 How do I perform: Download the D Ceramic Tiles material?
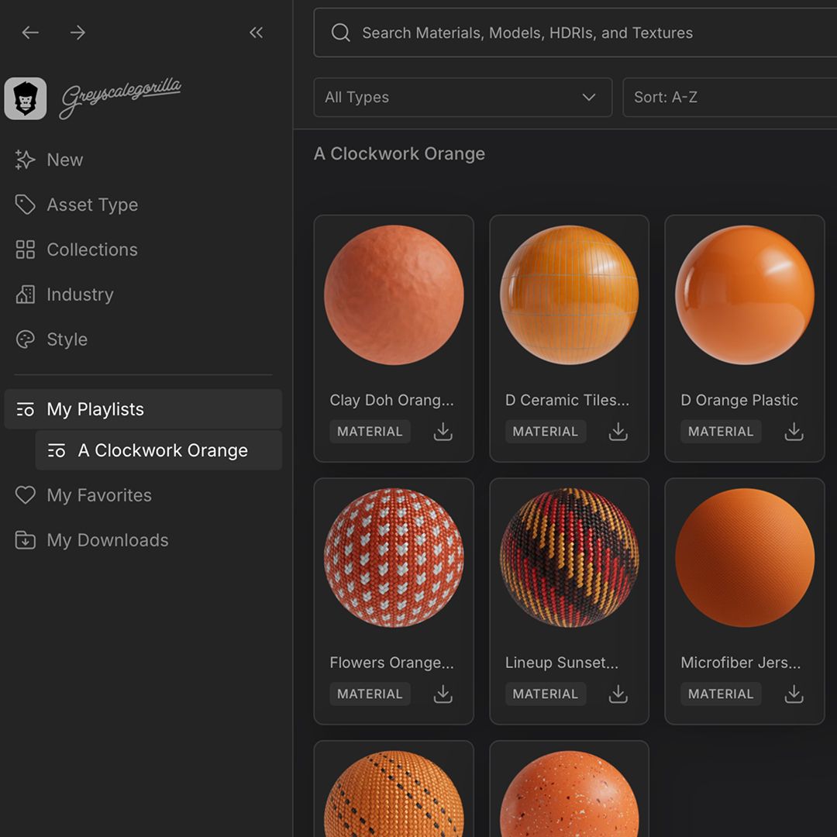pyautogui.click(x=618, y=432)
